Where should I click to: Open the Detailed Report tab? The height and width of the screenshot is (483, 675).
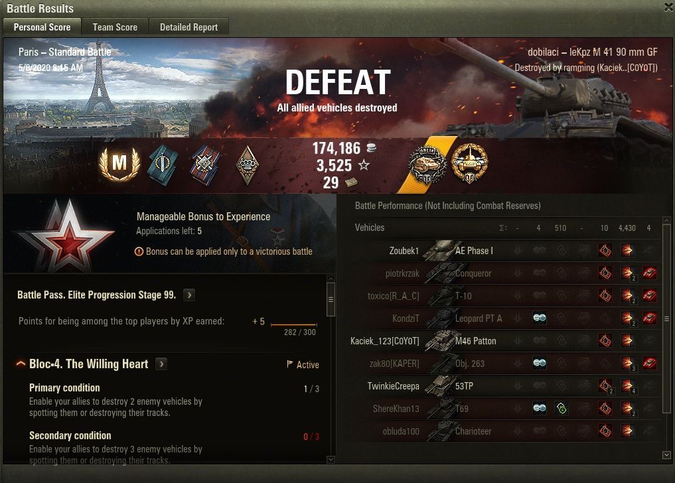click(x=188, y=27)
